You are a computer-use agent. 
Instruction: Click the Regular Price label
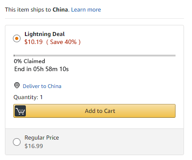tap(42, 138)
